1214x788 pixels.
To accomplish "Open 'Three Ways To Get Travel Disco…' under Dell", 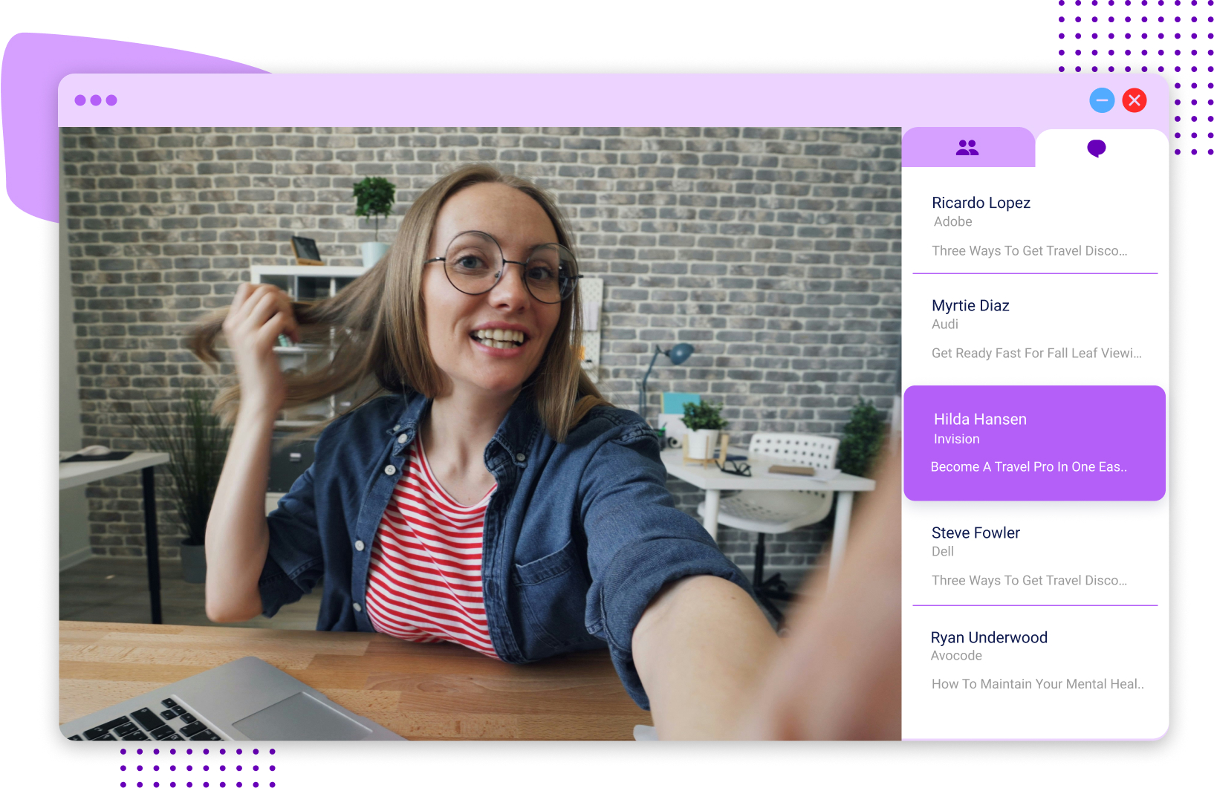I will (1029, 581).
